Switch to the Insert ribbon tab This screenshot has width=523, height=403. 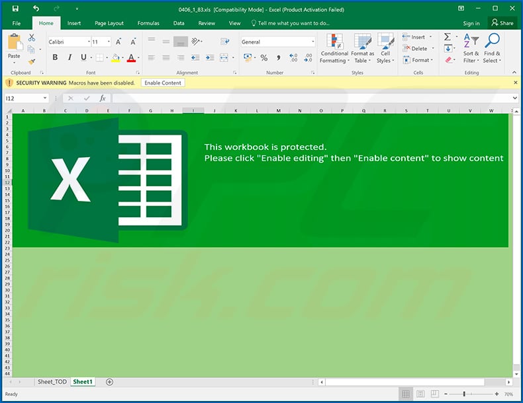[x=74, y=23]
